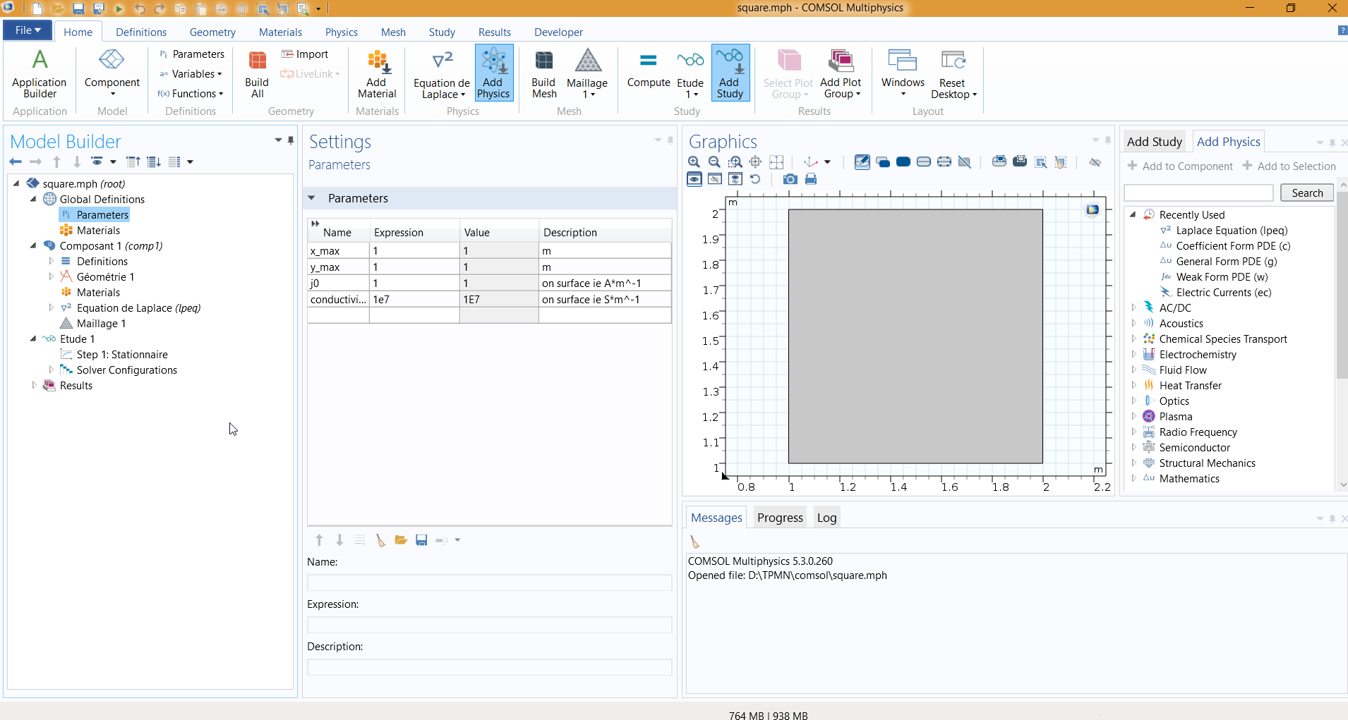The height and width of the screenshot is (720, 1348).
Task: Open the Log tab
Action: click(x=826, y=518)
